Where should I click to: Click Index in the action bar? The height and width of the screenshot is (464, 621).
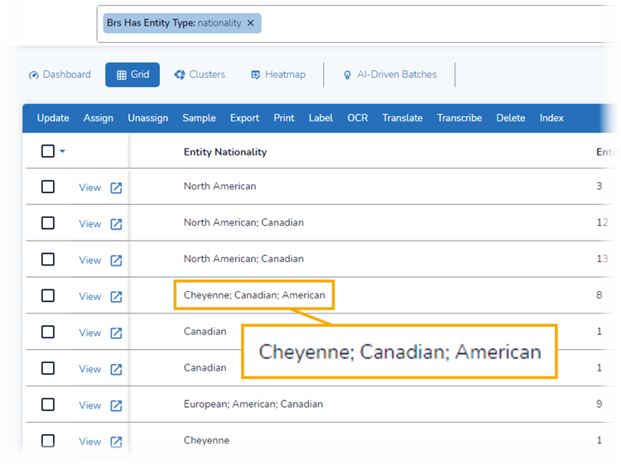click(551, 118)
